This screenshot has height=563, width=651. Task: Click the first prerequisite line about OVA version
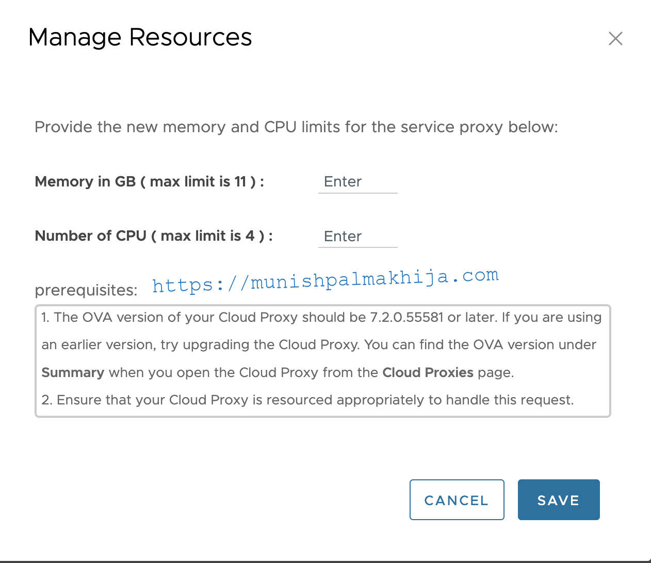[321, 317]
